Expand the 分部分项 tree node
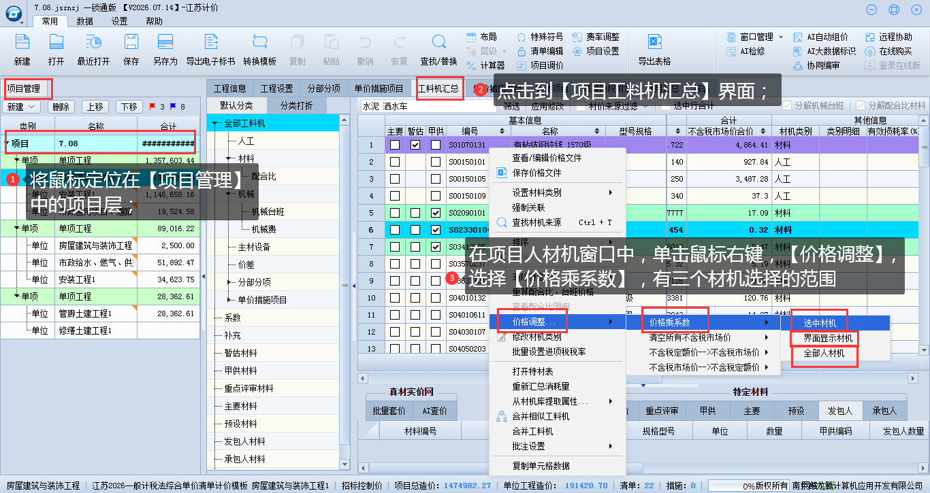Viewport: 930px width, 493px height. (229, 282)
